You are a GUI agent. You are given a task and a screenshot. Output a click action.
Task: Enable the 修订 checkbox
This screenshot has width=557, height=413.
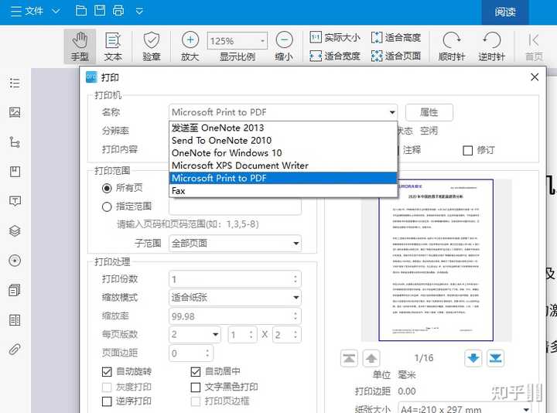(x=467, y=151)
